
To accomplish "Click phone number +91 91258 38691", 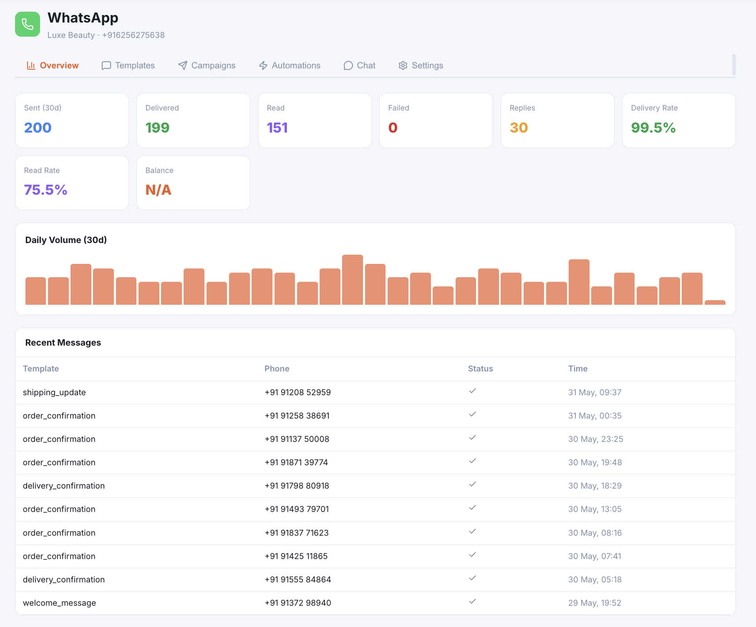I will (297, 416).
